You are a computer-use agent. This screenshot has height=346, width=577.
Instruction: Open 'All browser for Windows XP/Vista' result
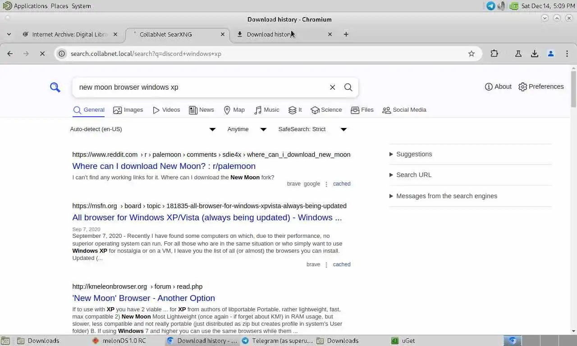(x=207, y=218)
